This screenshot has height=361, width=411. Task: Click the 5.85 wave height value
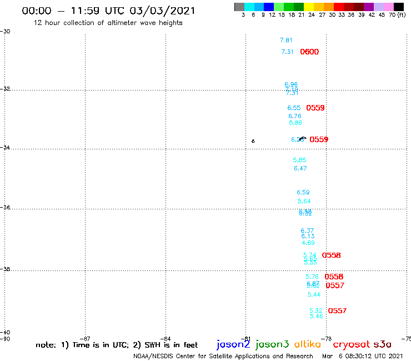pos(299,160)
